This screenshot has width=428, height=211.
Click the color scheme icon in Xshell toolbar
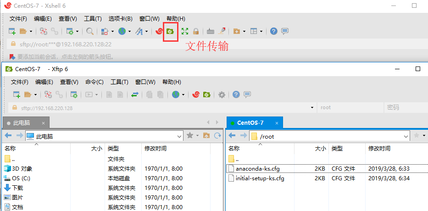point(105,31)
